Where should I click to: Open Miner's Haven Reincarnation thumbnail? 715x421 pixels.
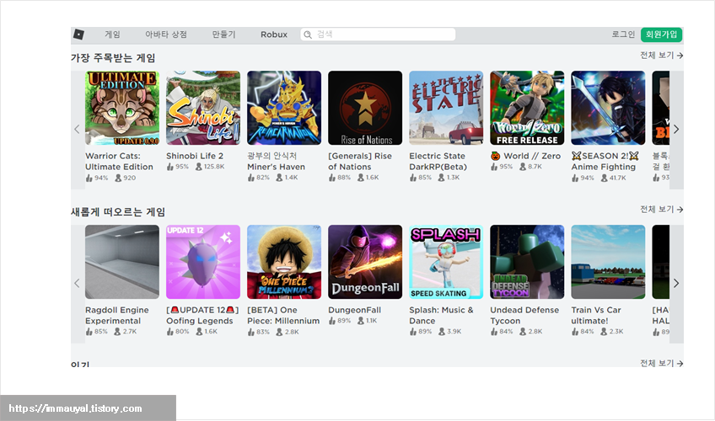pyautogui.click(x=284, y=108)
